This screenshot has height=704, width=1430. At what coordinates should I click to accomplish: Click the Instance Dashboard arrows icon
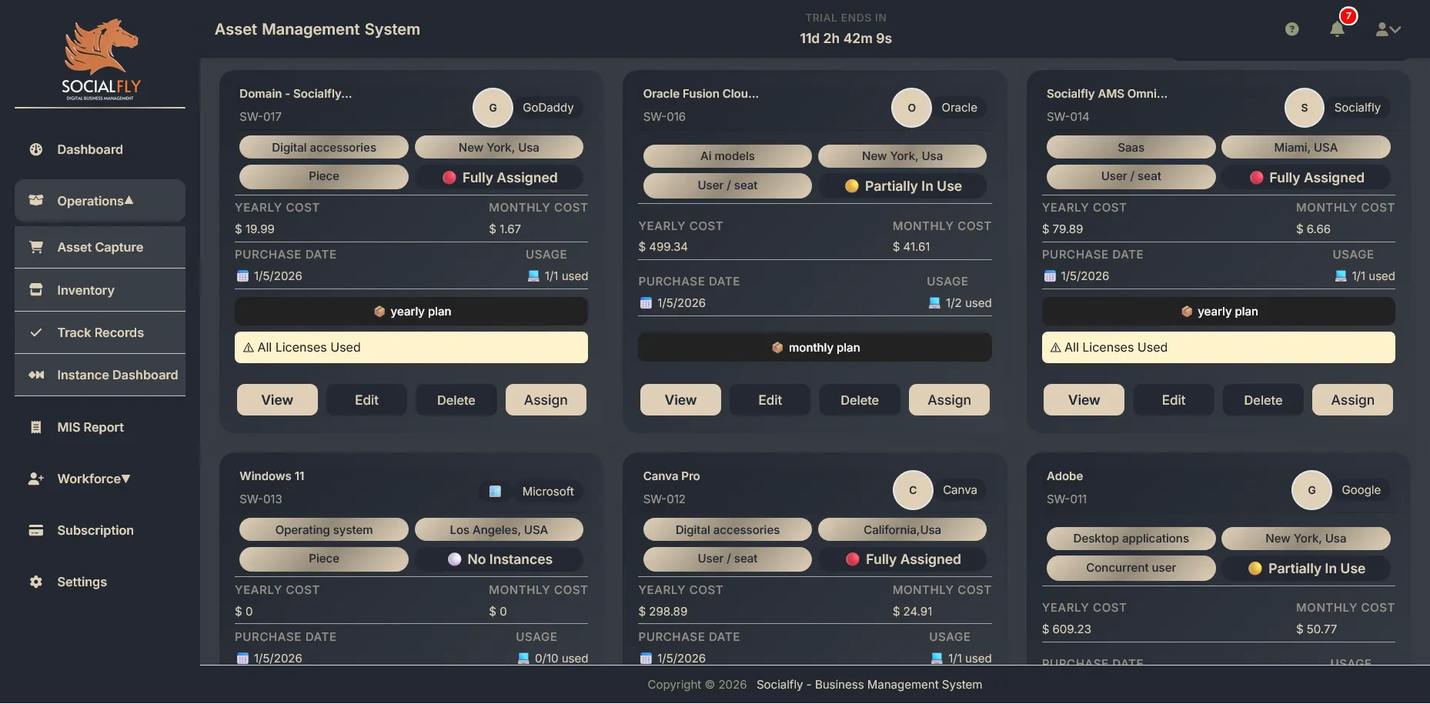coord(36,375)
